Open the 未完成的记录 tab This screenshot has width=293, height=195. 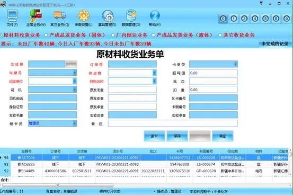274,44
